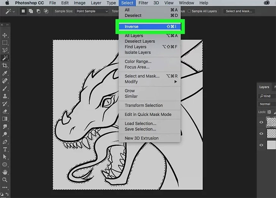The image size is (276, 198).
Task: Select the Zoom tool
Action: click(x=5, y=180)
